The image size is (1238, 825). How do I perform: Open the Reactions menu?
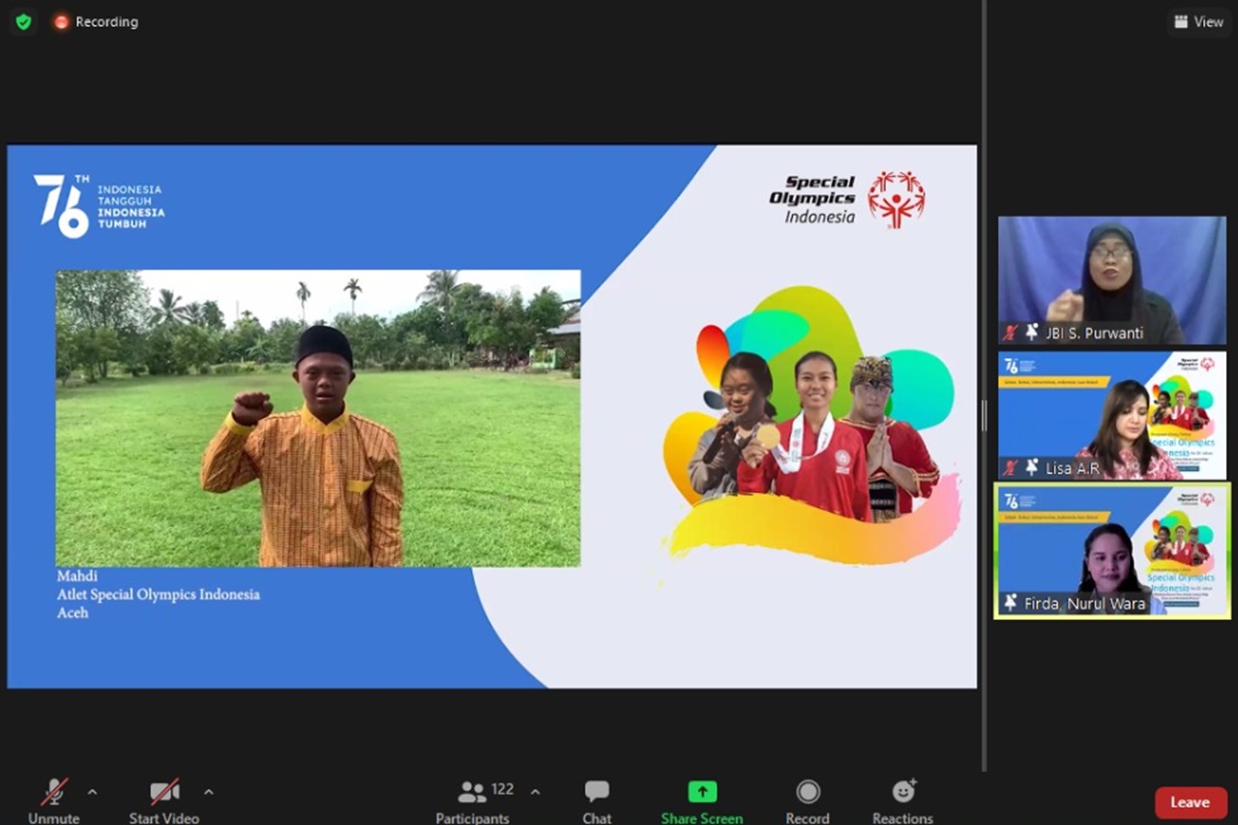(x=903, y=802)
